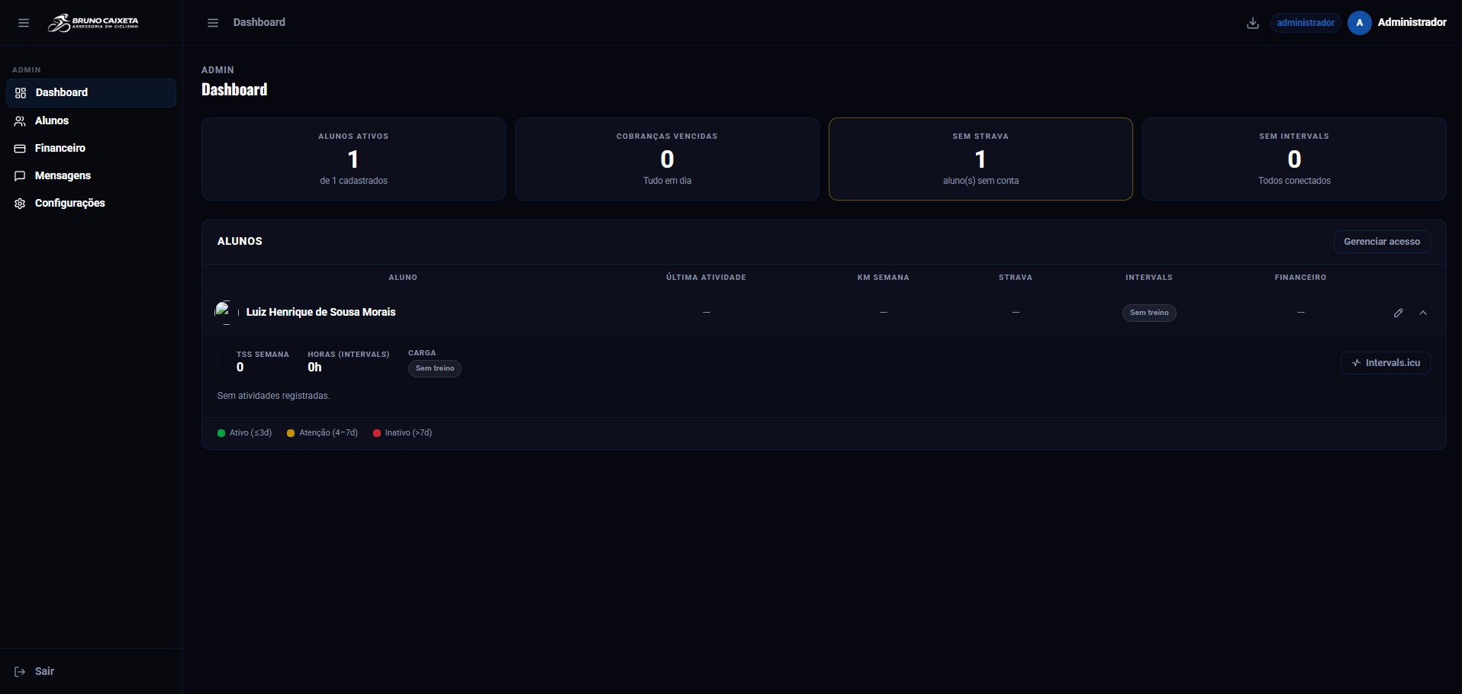Open the Alunos sidebar item
Viewport: 1462px width, 694px height.
point(91,120)
